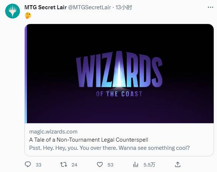Click the 5.5万 views count
Viewport: 217px width, 172px height.
click(149, 165)
